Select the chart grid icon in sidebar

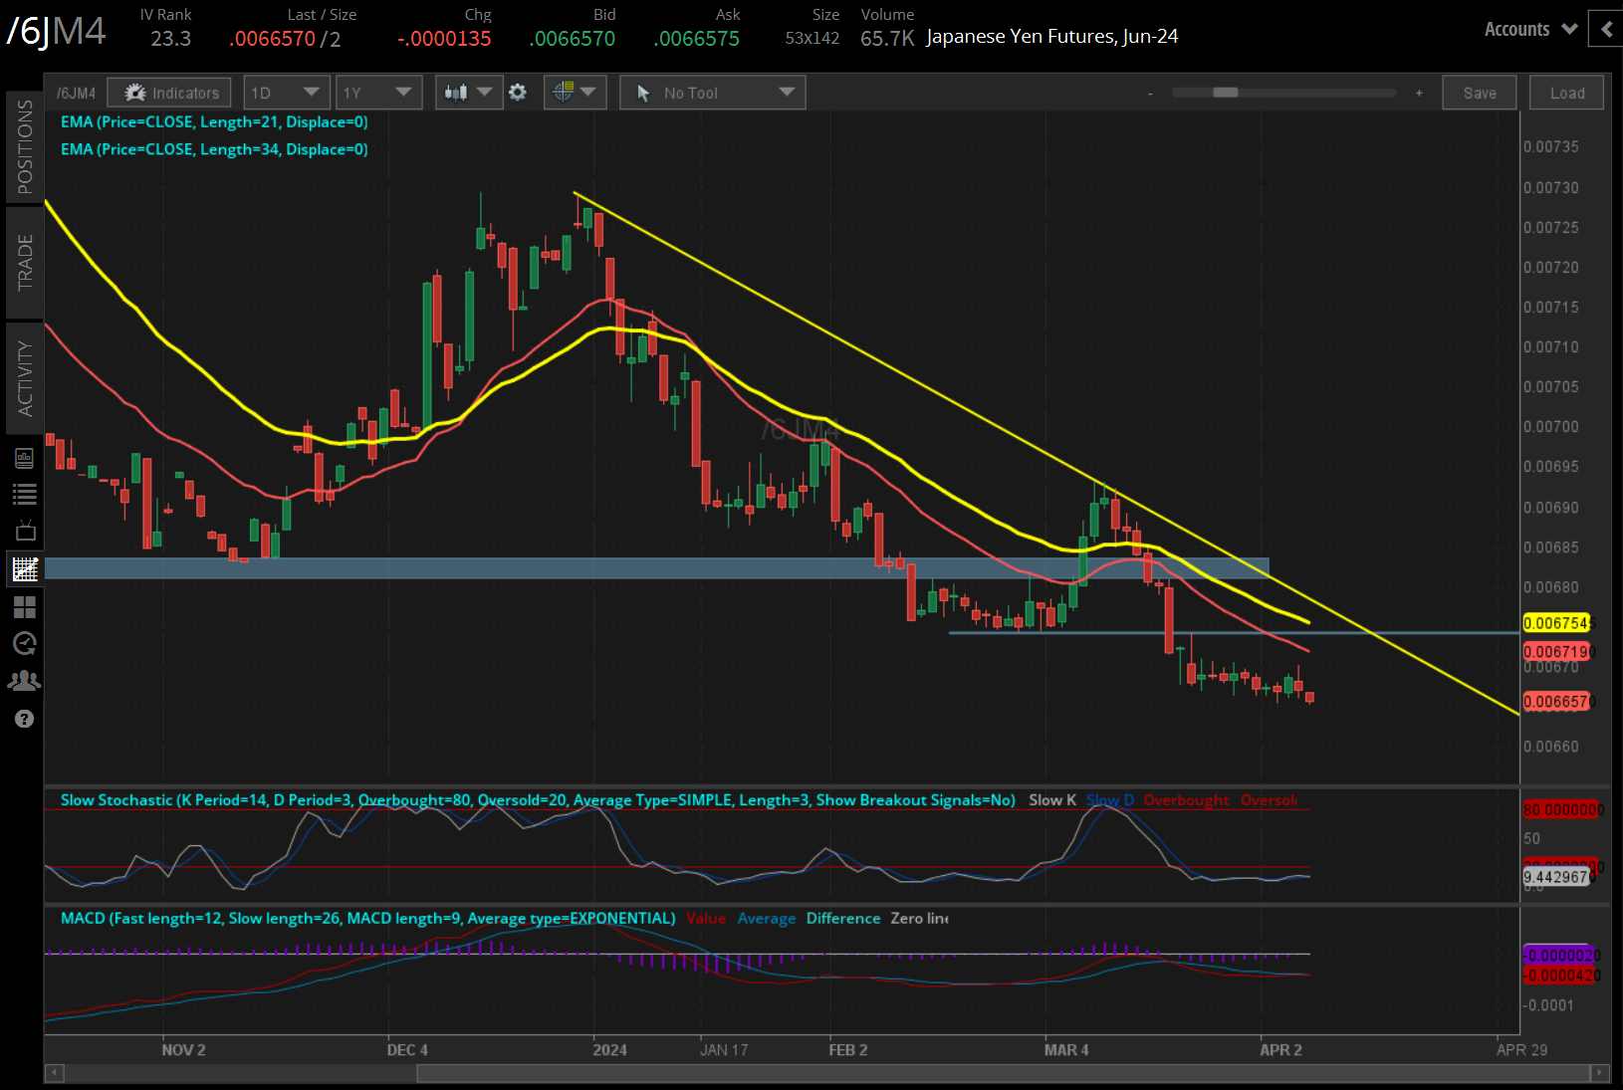24,569
